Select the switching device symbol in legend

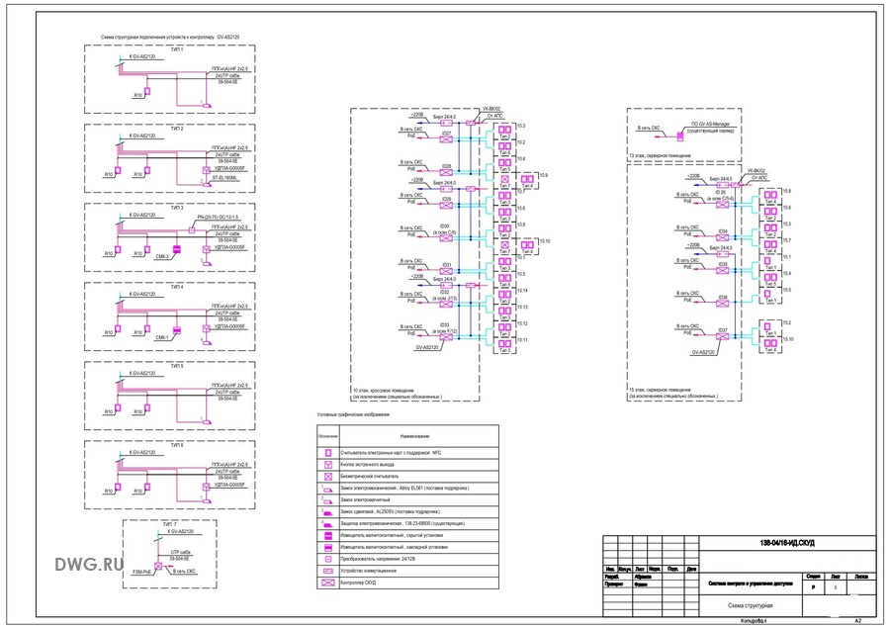point(327,571)
